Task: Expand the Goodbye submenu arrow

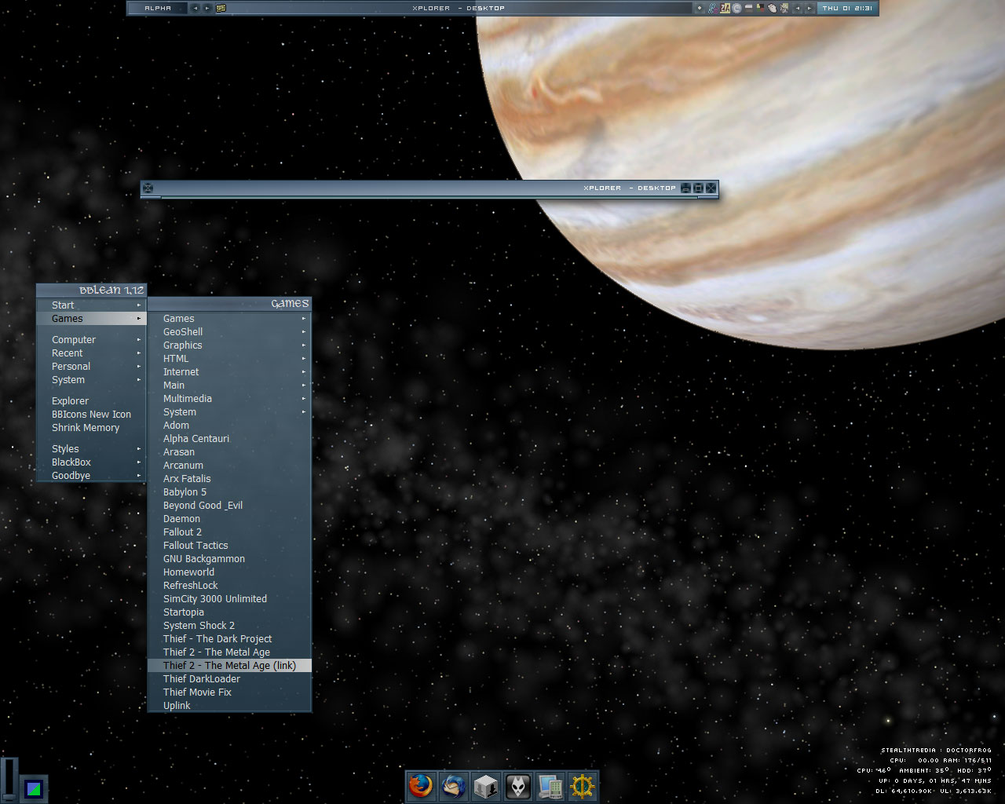Action: point(139,476)
